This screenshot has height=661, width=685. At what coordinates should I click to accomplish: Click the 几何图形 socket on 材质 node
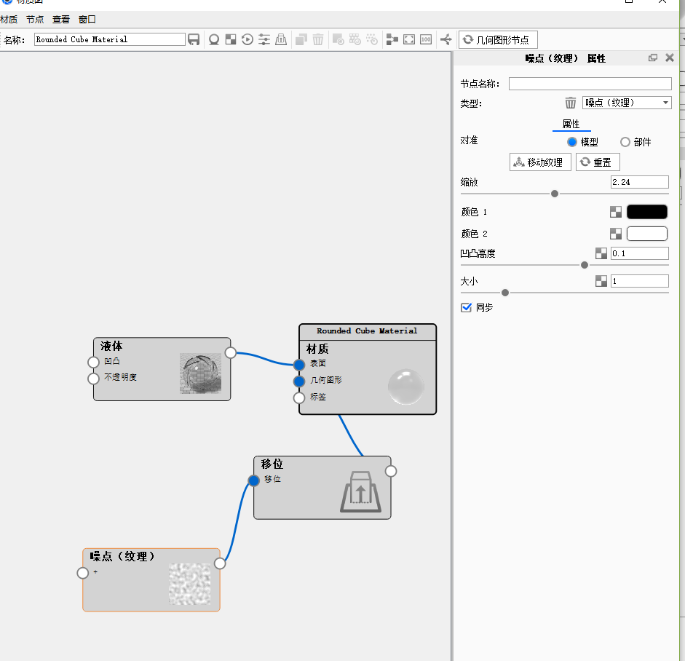click(298, 381)
